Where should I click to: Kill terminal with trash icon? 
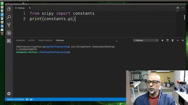click(x=172, y=41)
